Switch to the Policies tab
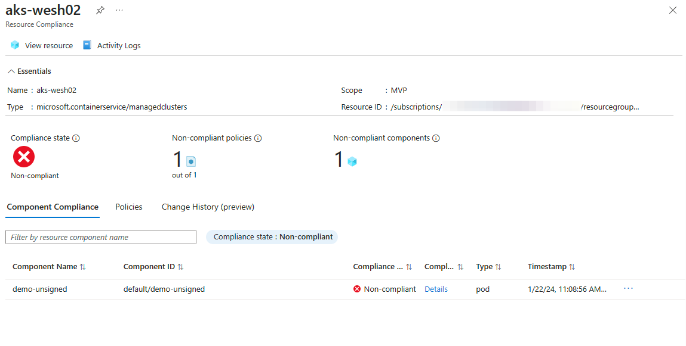The height and width of the screenshot is (346, 686). pyautogui.click(x=128, y=207)
